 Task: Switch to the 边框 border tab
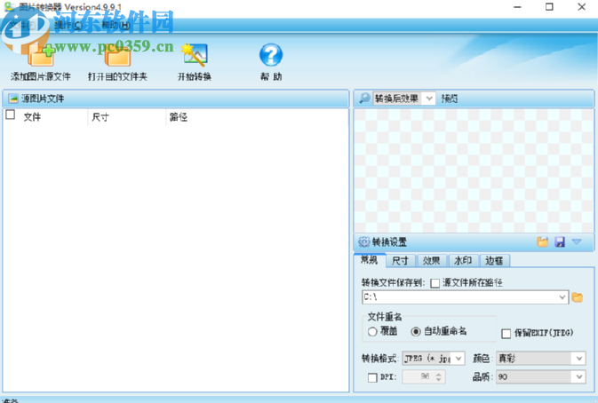494,261
